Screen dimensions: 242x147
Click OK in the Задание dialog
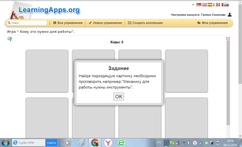119,96
